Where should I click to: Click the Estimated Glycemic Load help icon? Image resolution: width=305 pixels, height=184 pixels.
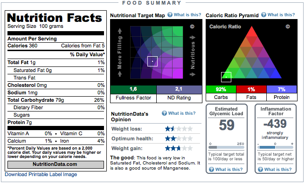click(211, 170)
